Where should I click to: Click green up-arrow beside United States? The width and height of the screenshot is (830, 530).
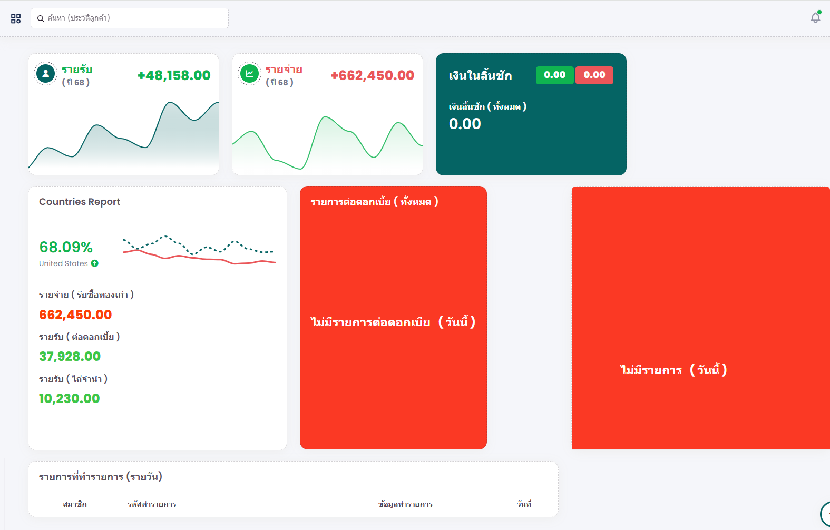(95, 263)
